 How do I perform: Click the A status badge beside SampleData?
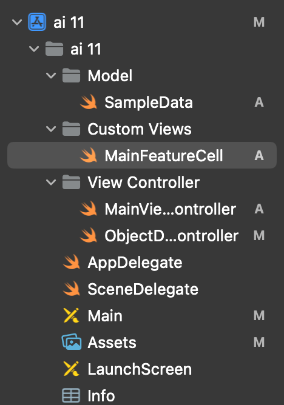click(x=259, y=102)
